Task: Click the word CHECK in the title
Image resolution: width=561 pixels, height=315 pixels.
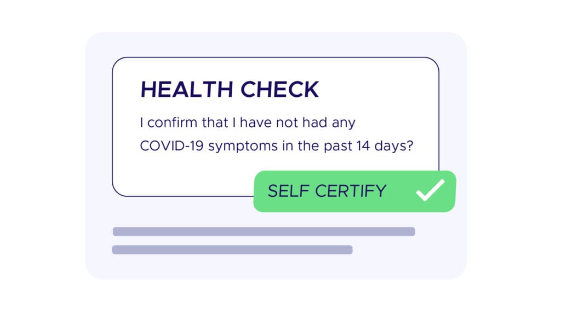Action: point(279,89)
